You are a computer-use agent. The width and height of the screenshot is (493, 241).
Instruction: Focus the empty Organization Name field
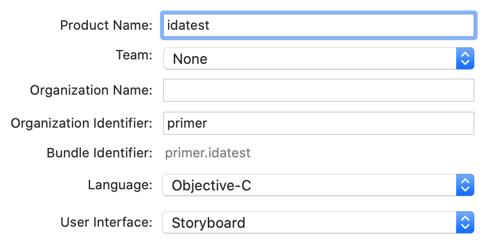[318, 90]
